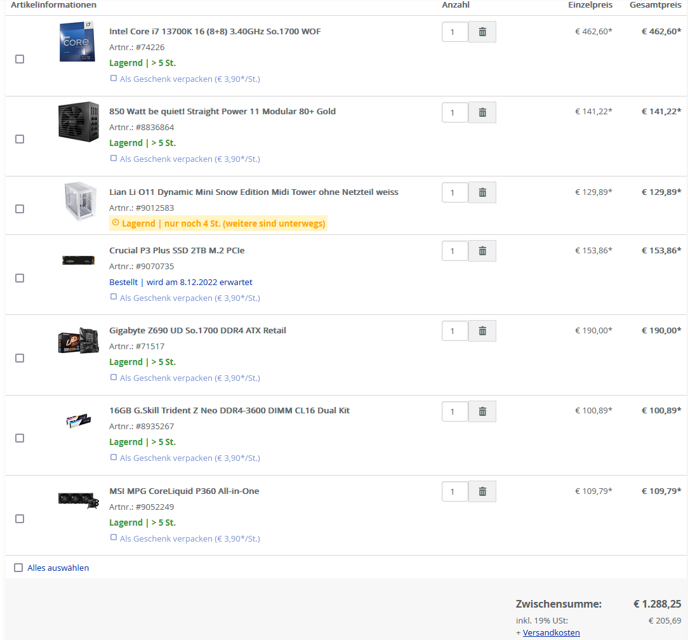Viewport: 688px width, 640px height.
Task: Click the MSI liquid cooler thumbnail
Action: tap(79, 500)
